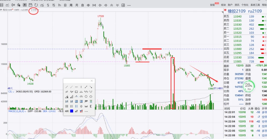Image resolution: width=267 pixels, height=139 pixels.
Task: Click the left arrow navigation icon
Action: [x=100, y=5]
